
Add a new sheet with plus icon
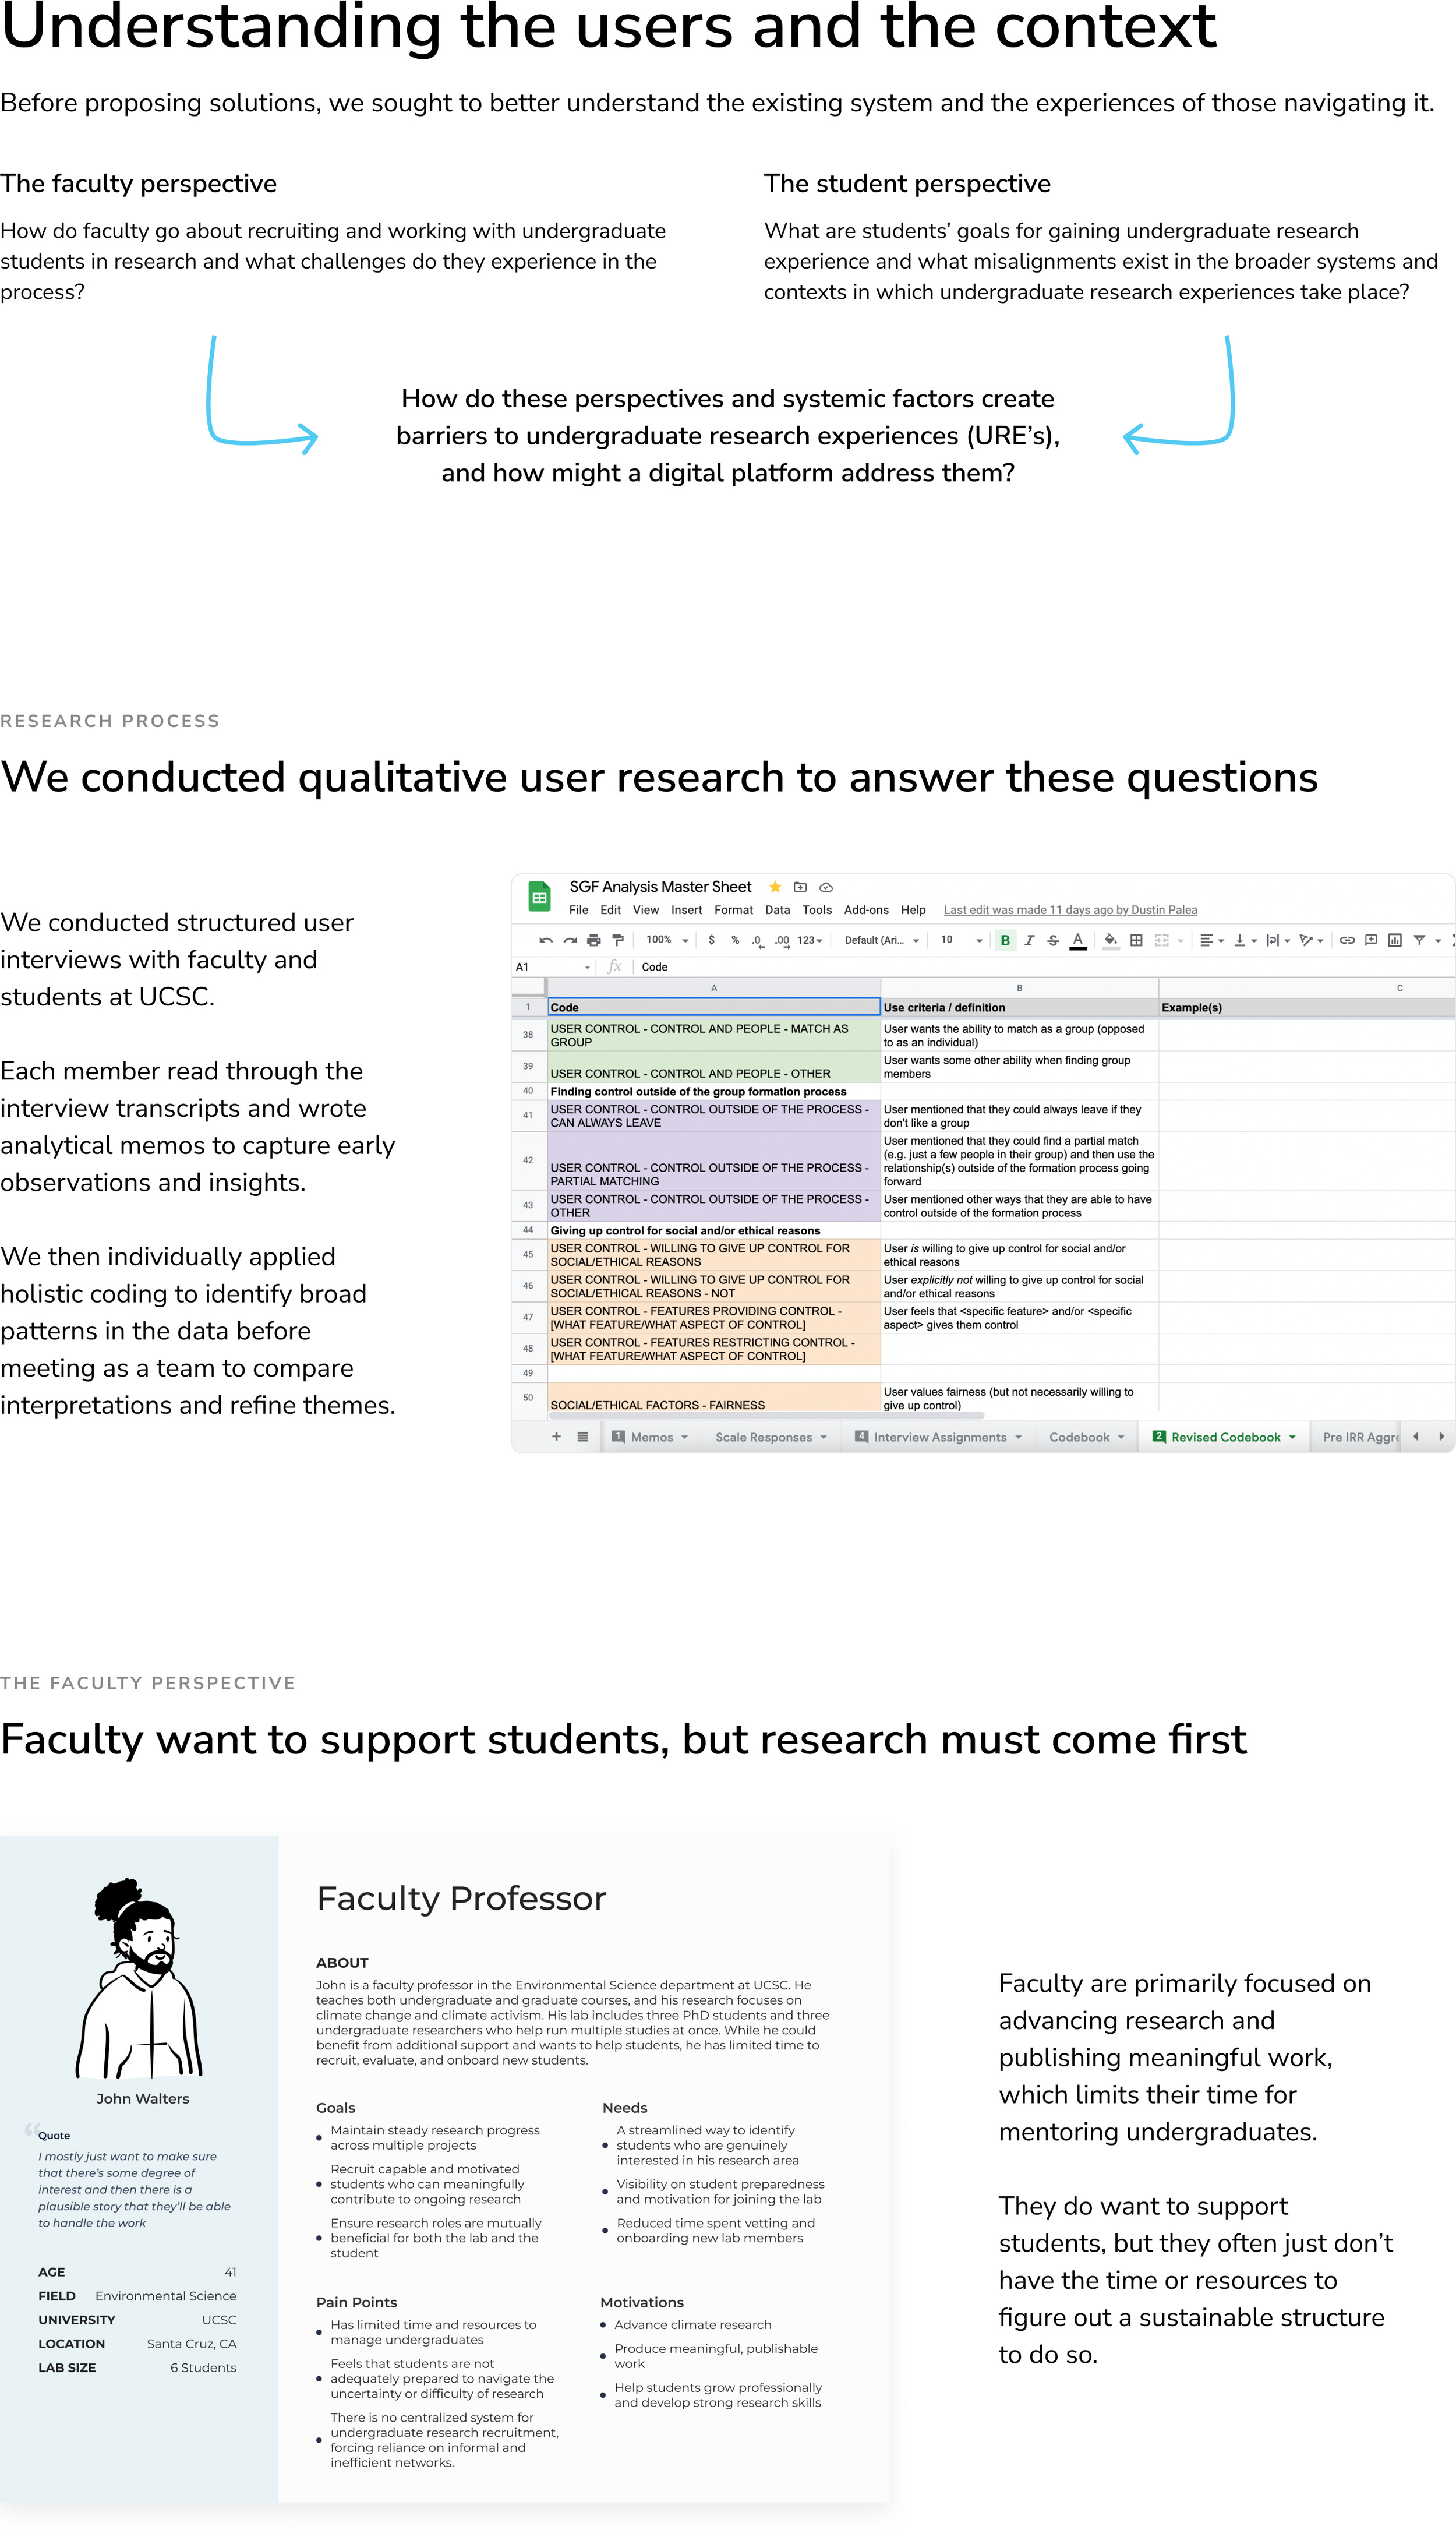click(556, 1437)
